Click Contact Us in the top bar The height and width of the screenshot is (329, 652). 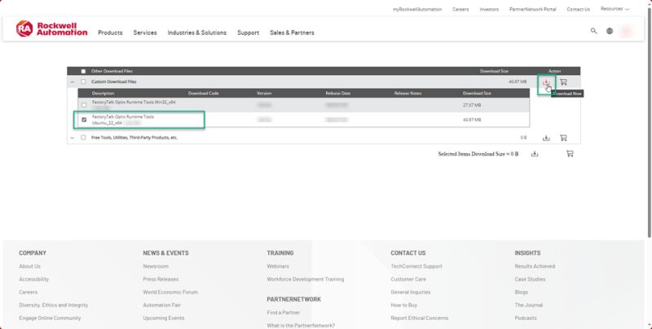578,9
